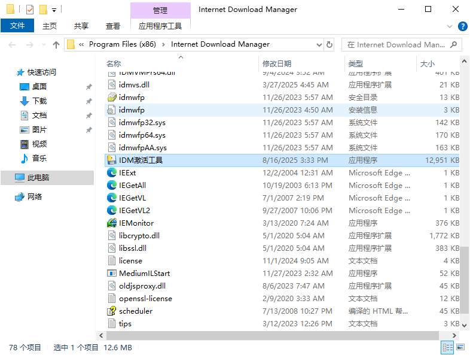Screen dimensions: 470x355
Task: Open Customize Quick Access Toolbar dropdown
Action: pyautogui.click(x=54, y=10)
